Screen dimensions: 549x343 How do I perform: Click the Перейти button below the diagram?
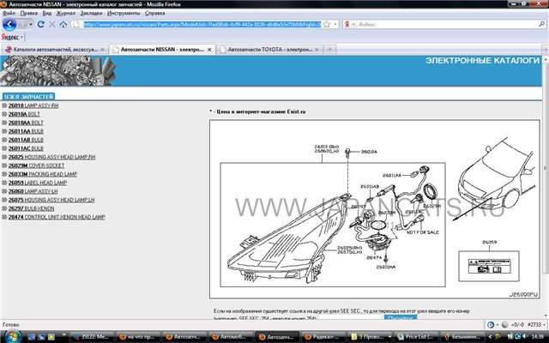[401, 317]
